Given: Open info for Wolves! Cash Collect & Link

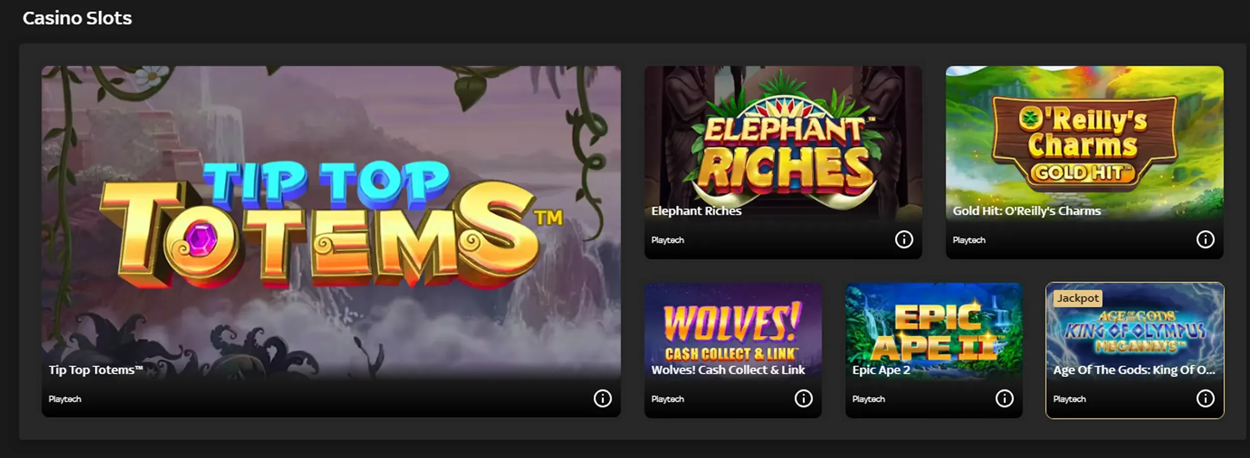Looking at the screenshot, I should [x=803, y=398].
